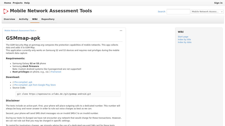Click the Disclaimer heading
Screen dimensions: 225x126
tap(13, 101)
